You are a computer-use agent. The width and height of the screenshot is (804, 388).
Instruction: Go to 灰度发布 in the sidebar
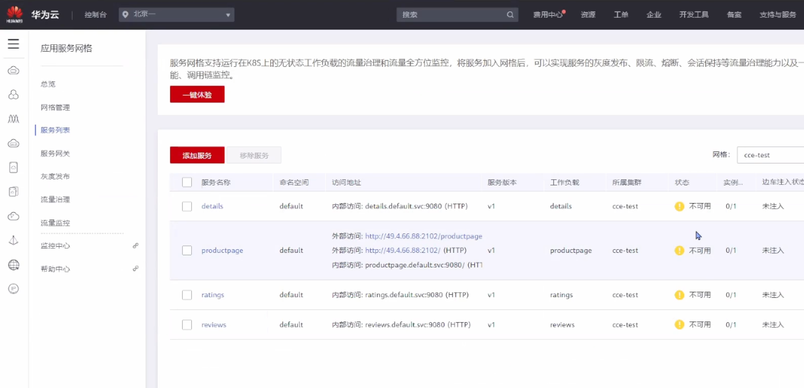tap(55, 176)
